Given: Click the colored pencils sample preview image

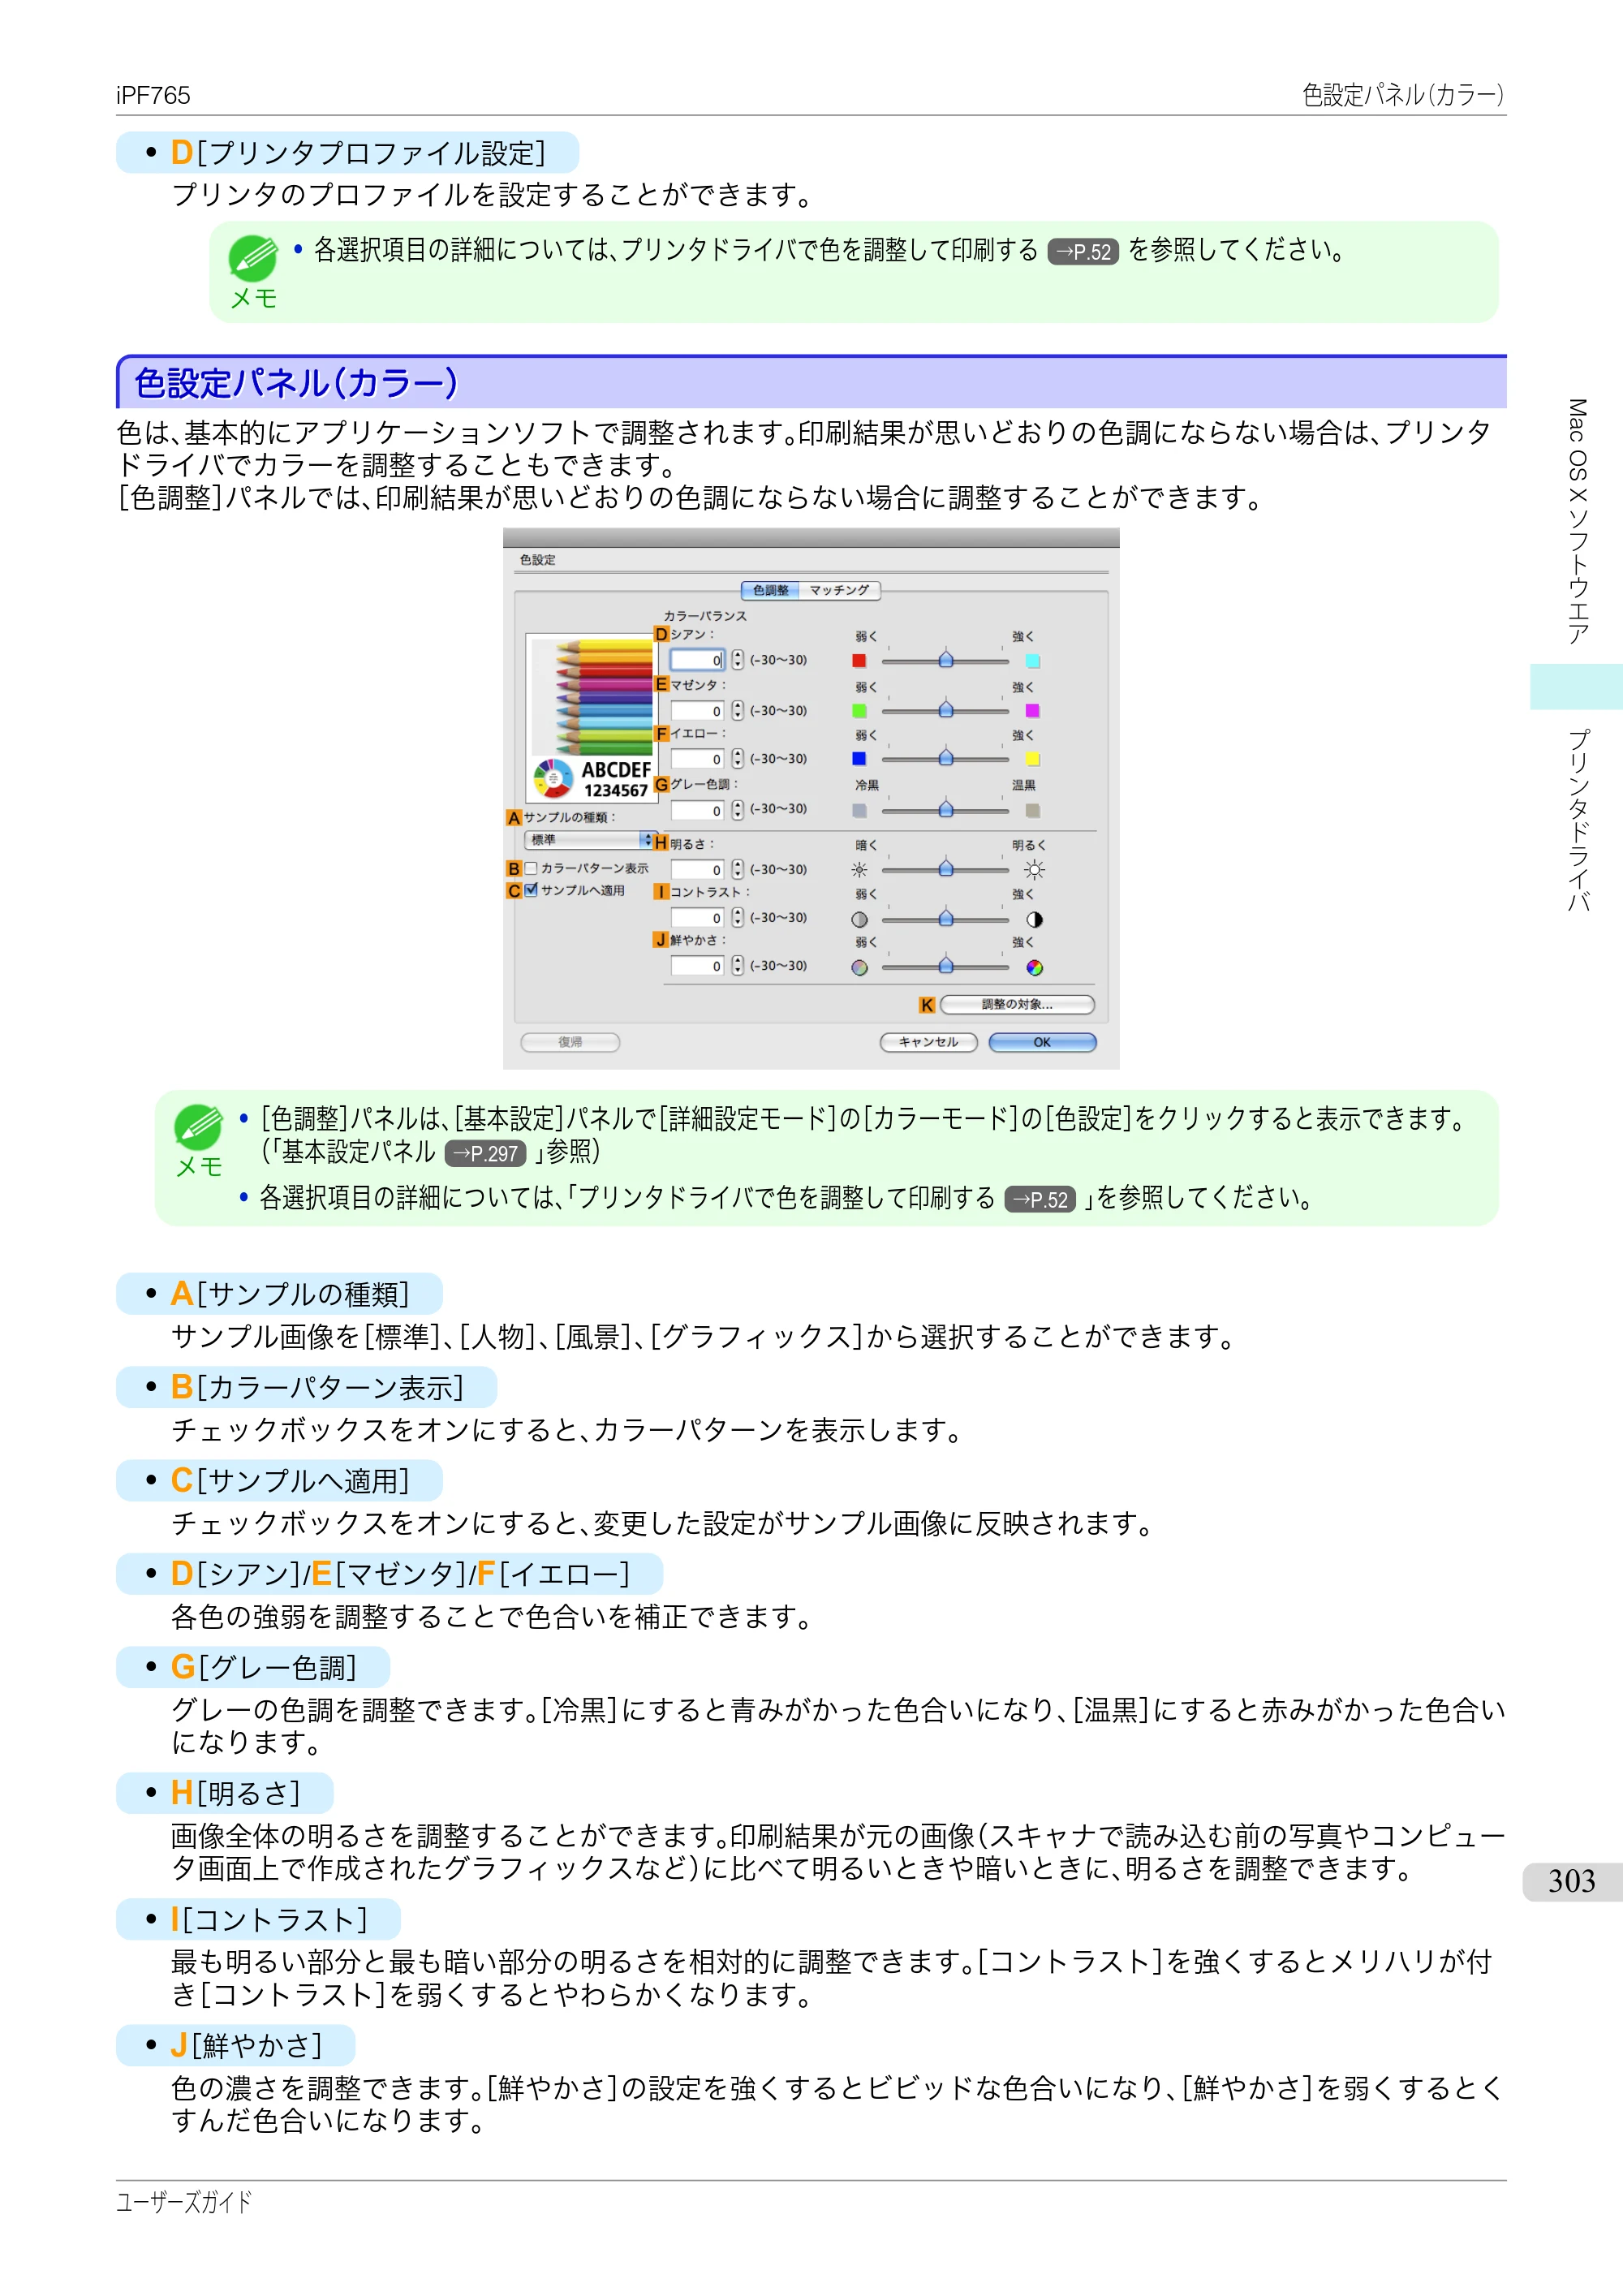Looking at the screenshot, I should coord(591,718).
